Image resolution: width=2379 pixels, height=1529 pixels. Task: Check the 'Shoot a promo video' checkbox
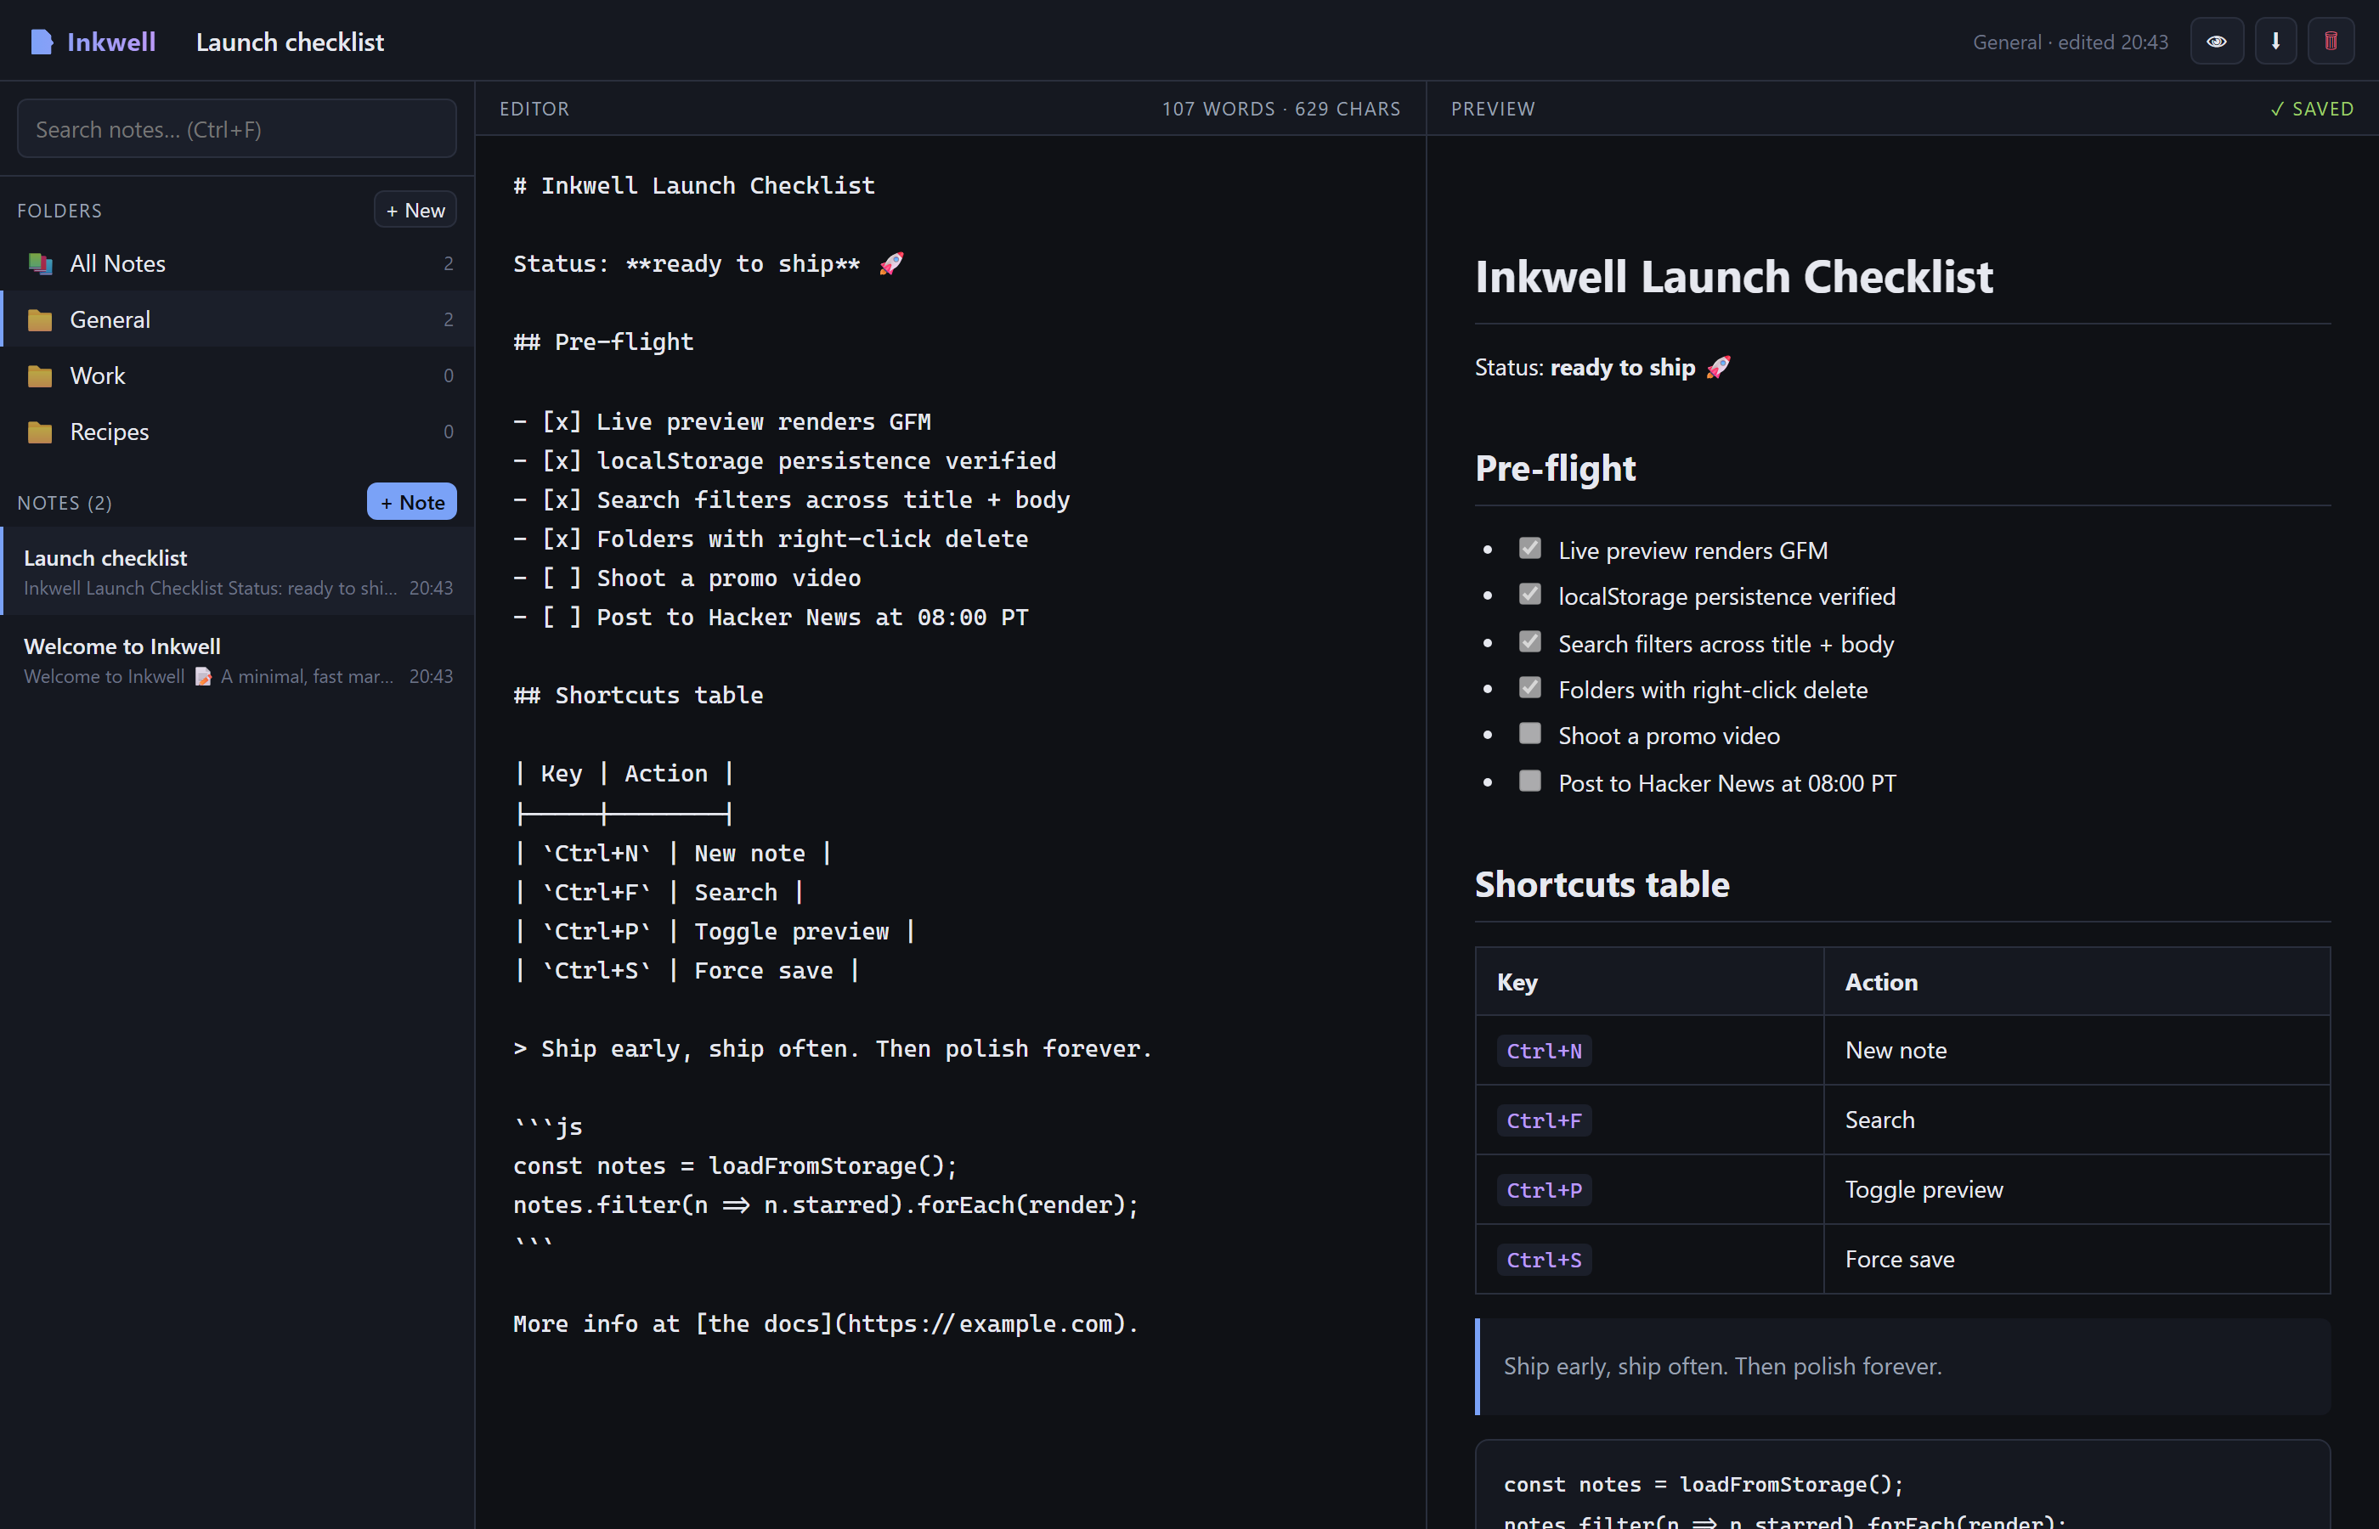point(1530,733)
